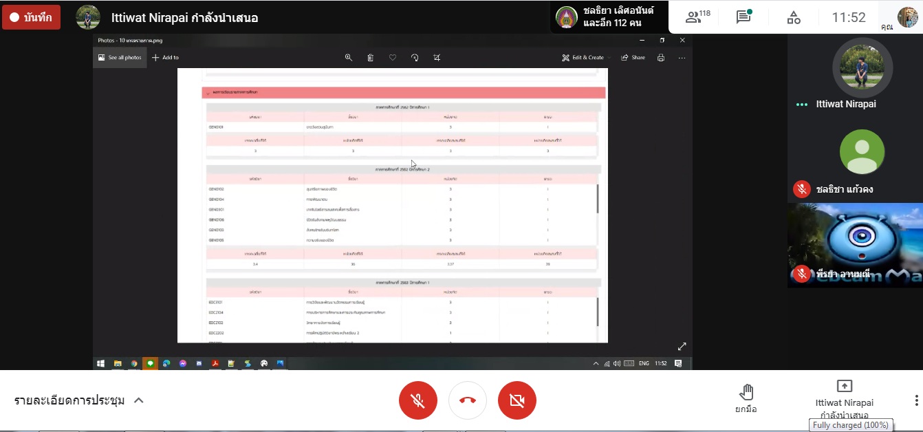Click the scrollbar in the shared table
The image size is (923, 432).
[x=598, y=199]
